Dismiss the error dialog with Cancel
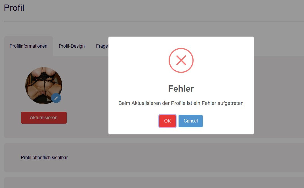The width and height of the screenshot is (304, 188). tap(190, 121)
